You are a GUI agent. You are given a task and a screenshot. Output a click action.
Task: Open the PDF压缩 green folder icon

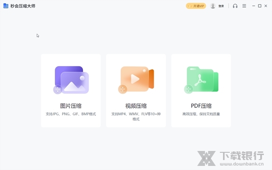click(201, 80)
